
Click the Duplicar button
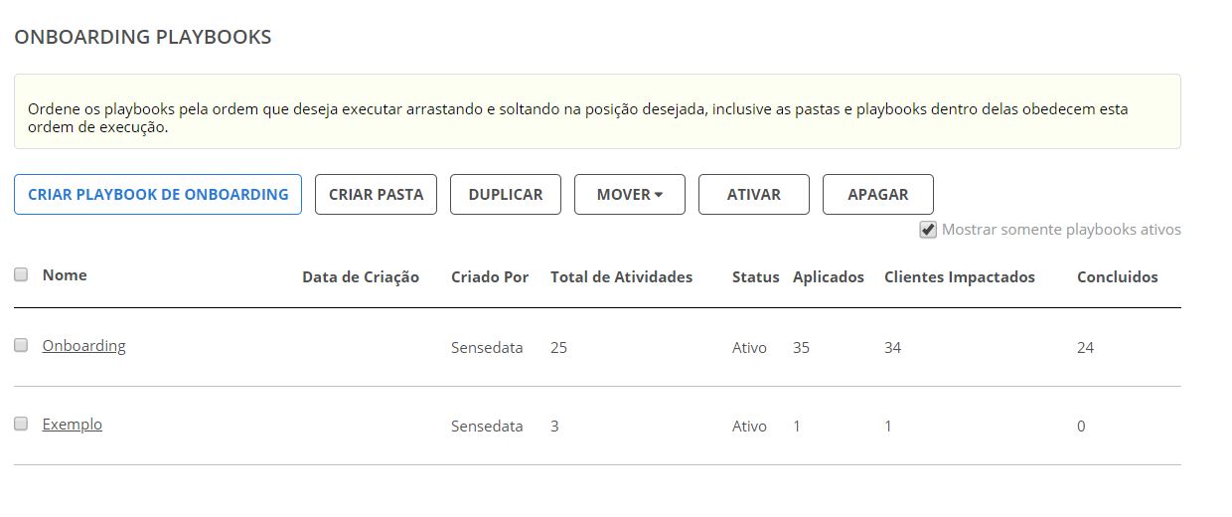click(x=506, y=195)
